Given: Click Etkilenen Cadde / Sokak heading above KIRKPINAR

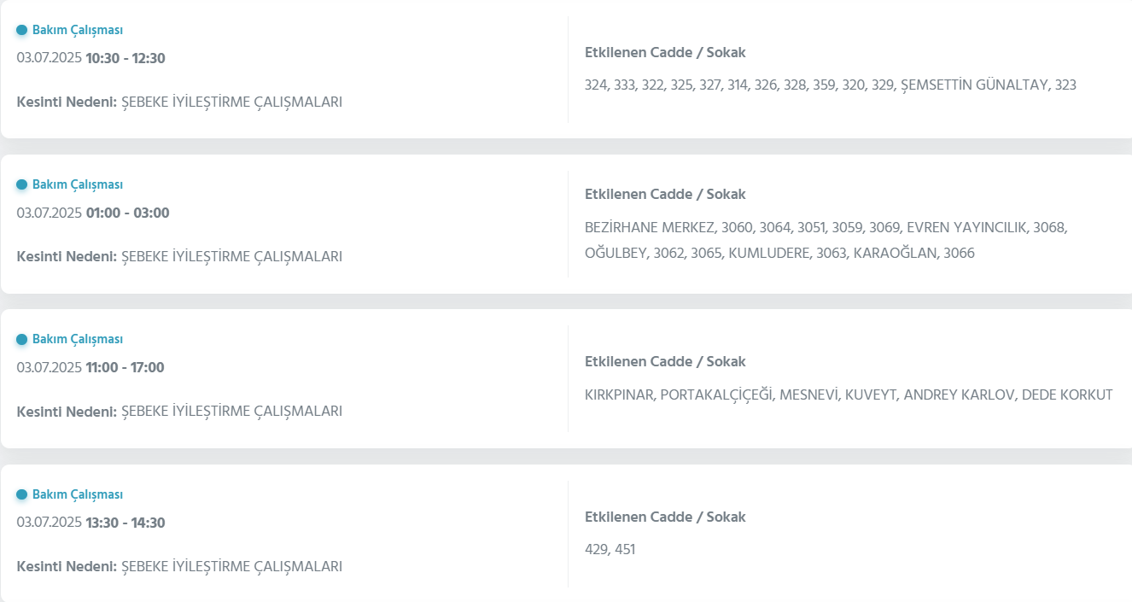Looking at the screenshot, I should (x=665, y=362).
